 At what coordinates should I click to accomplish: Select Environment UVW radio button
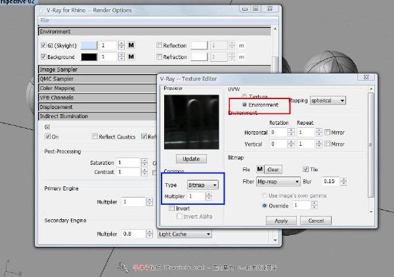pos(244,104)
